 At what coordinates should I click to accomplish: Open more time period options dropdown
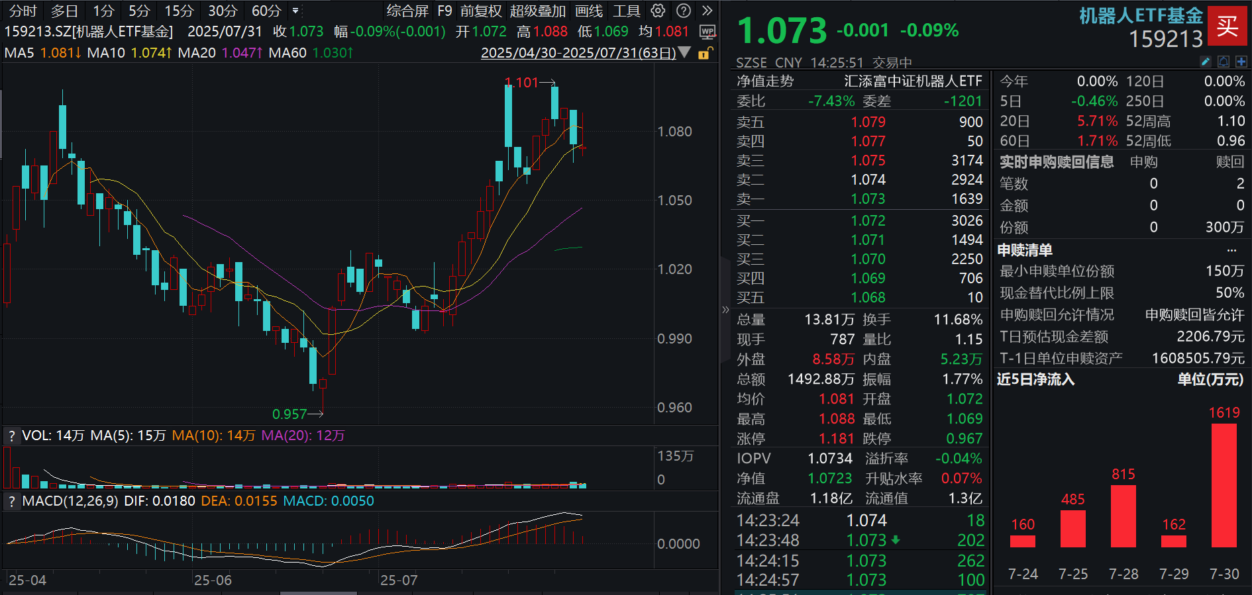coord(295,11)
